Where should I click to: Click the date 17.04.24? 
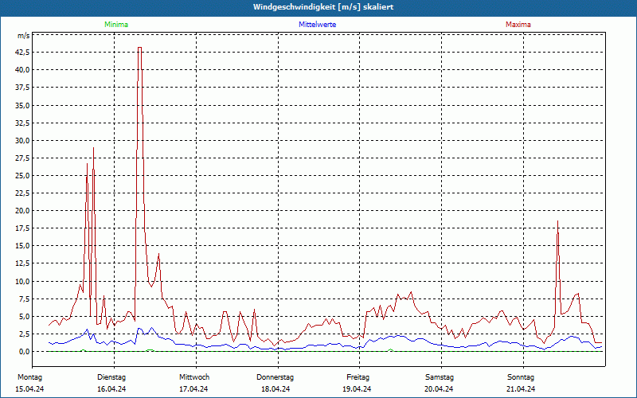click(x=193, y=389)
